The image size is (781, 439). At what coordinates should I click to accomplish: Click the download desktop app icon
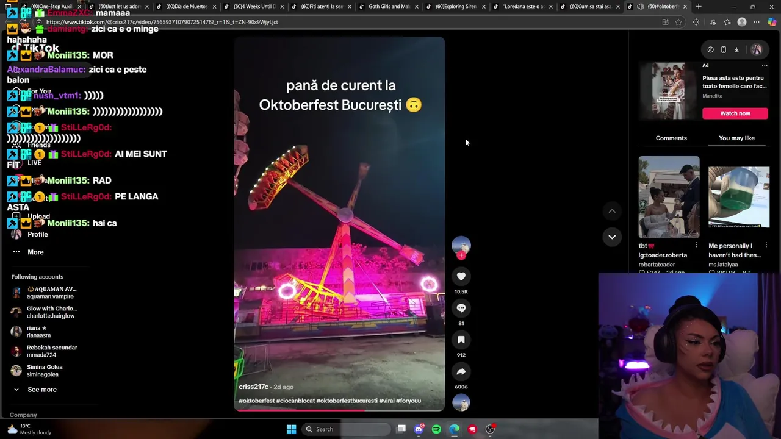point(736,49)
